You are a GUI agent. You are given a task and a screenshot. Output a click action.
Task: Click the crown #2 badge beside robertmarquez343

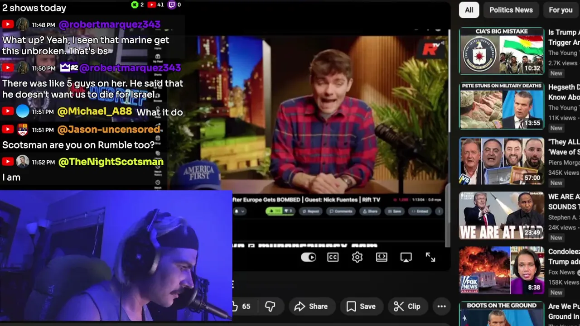coord(69,68)
